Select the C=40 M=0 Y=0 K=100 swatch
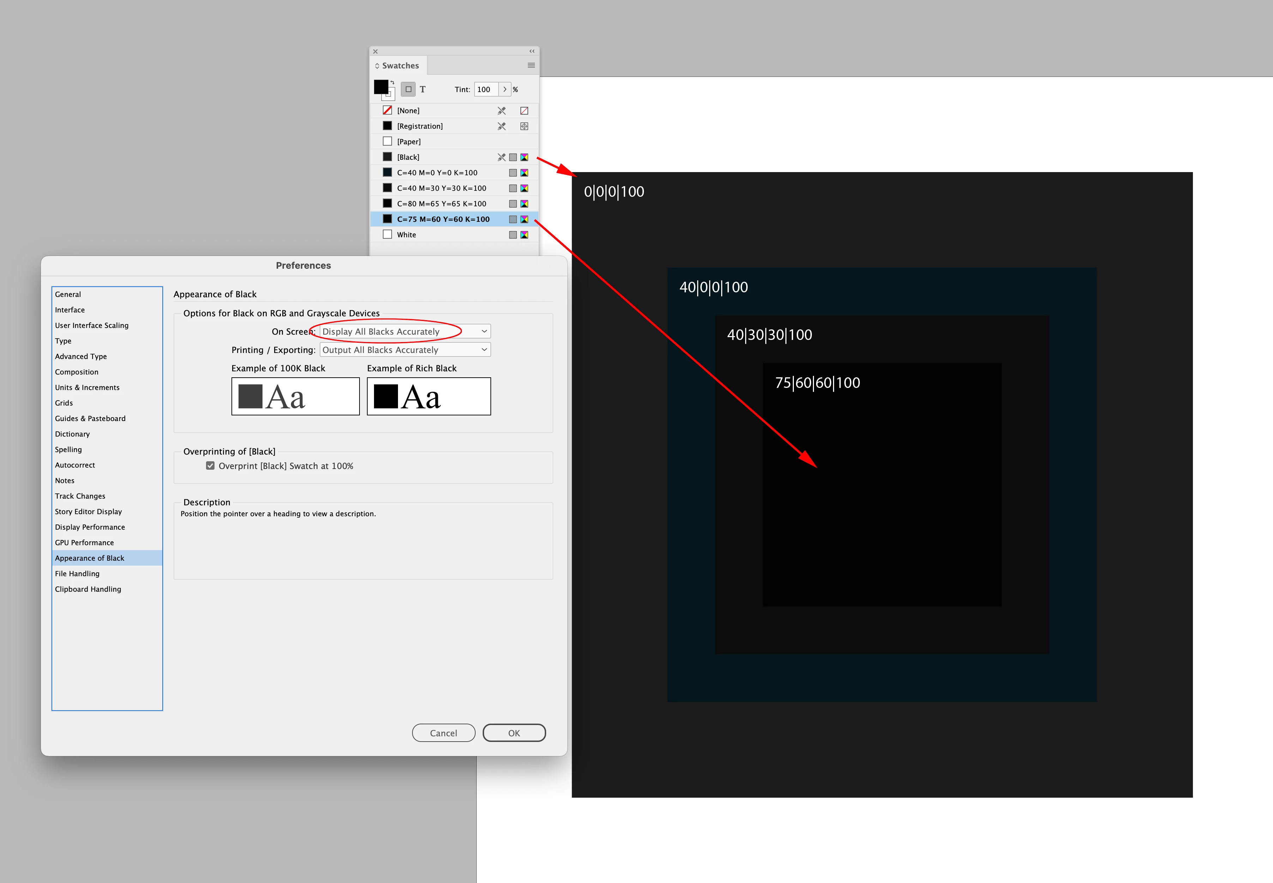 point(437,173)
